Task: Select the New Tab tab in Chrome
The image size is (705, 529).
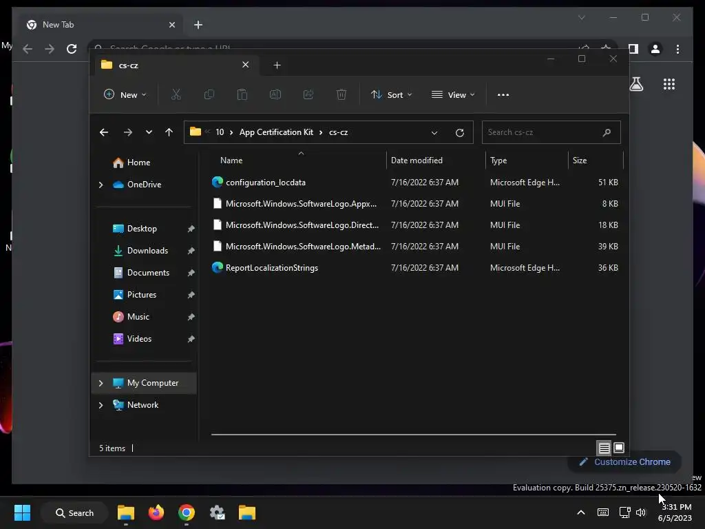Action: click(x=100, y=25)
